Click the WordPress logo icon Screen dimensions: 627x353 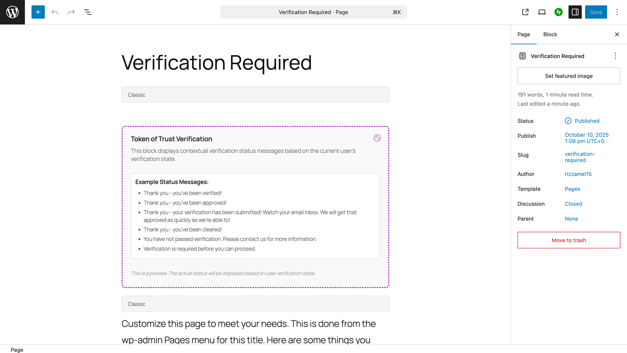pyautogui.click(x=12, y=12)
